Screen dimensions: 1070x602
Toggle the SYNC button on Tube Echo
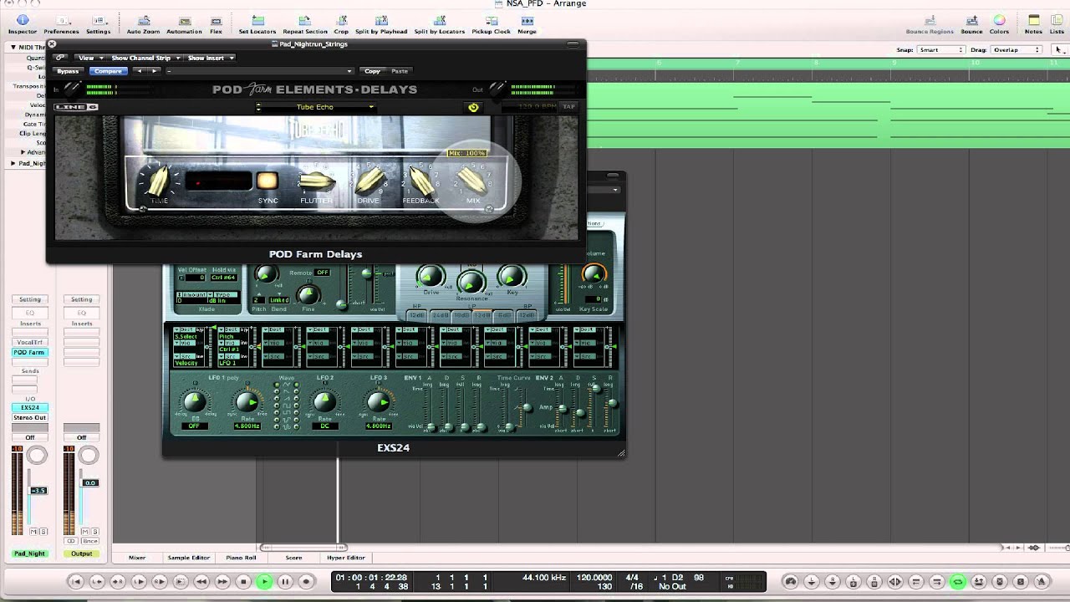click(x=267, y=181)
